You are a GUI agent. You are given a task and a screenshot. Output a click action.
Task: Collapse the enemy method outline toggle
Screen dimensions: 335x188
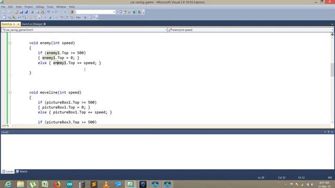pyautogui.click(x=10, y=43)
